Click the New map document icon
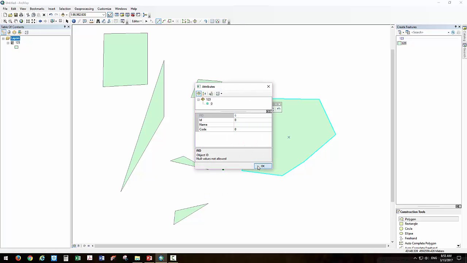 (5, 15)
